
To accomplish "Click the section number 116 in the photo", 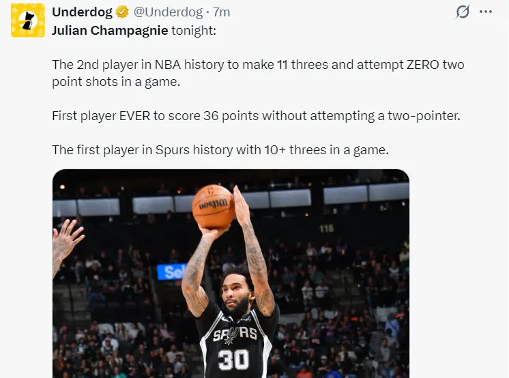I will click(326, 229).
